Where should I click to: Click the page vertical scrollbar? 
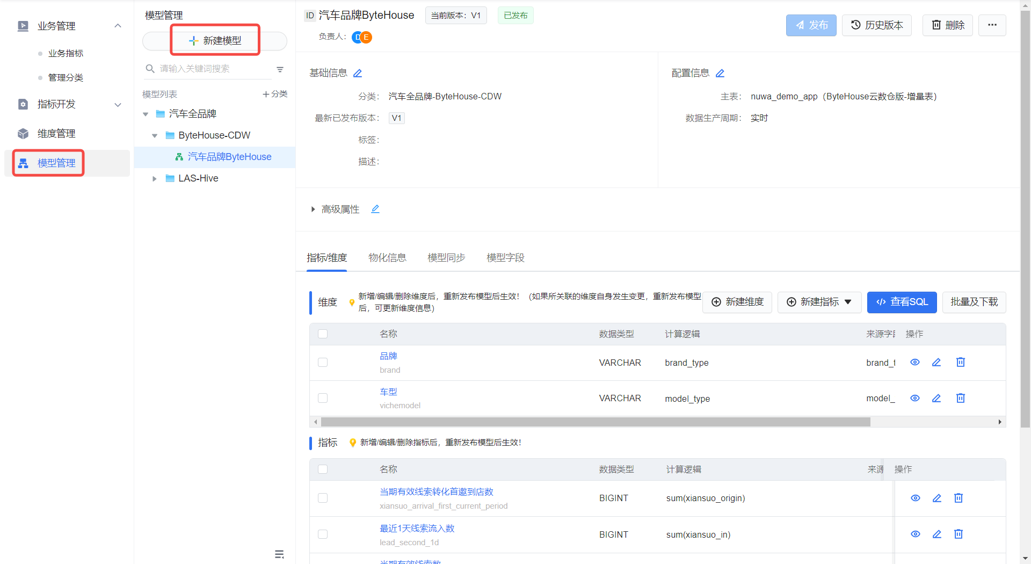[1026, 220]
